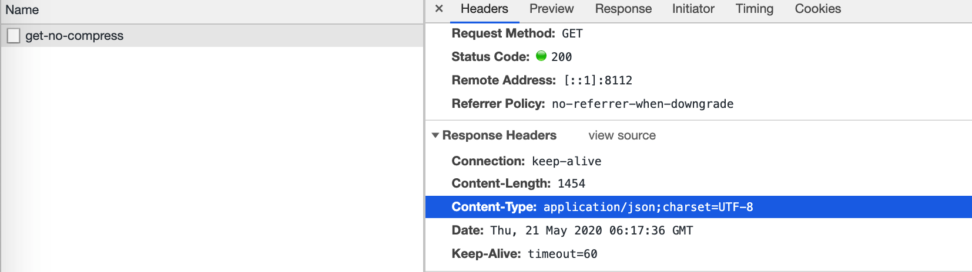The width and height of the screenshot is (972, 272).
Task: Open the Initiator tab
Action: [693, 9]
